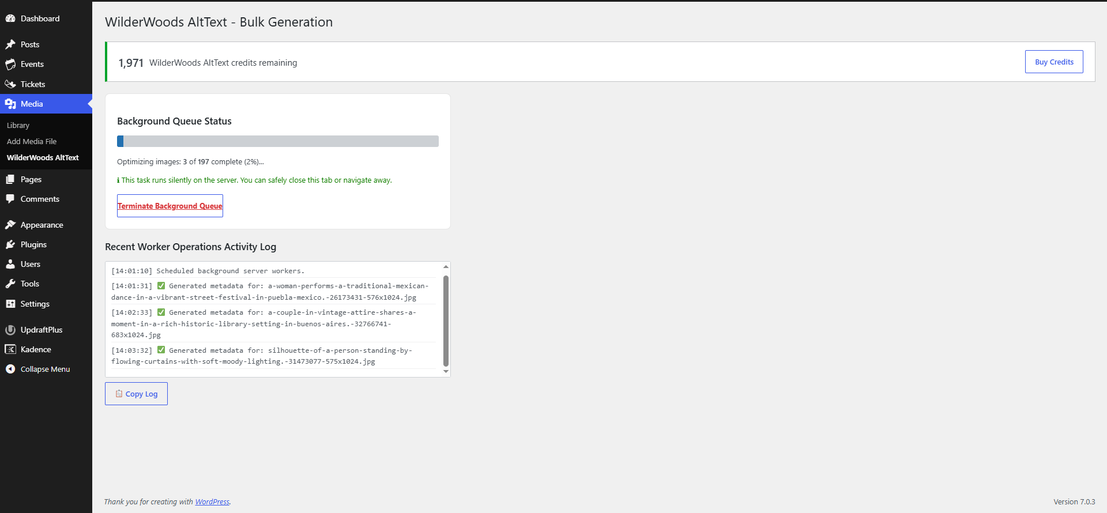The image size is (1107, 513).
Task: Click green checkmark on the 14:03:32 log entry
Action: [161, 350]
